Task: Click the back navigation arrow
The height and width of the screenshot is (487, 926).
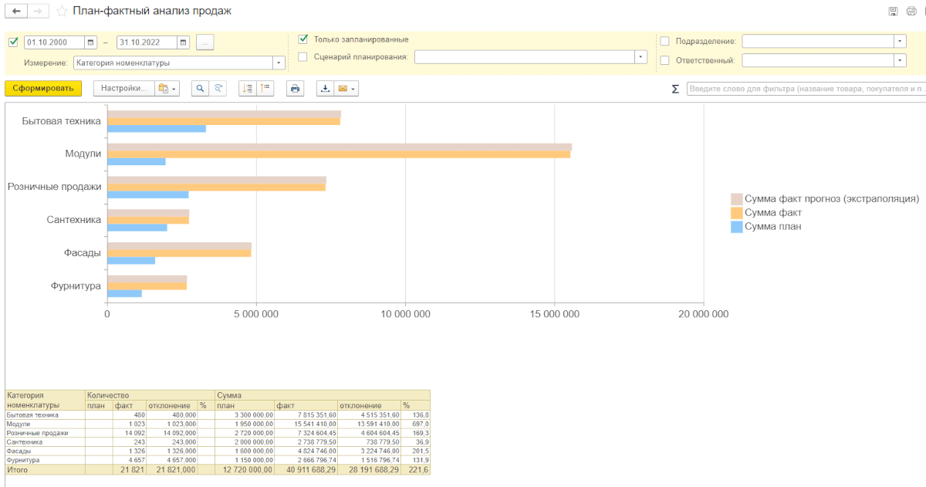Action: tap(16, 12)
